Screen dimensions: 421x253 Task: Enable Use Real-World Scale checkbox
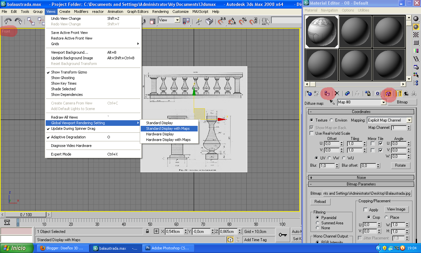311,133
